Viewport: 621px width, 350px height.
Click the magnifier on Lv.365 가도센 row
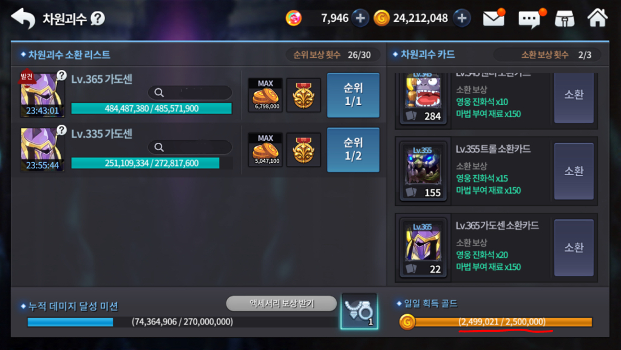(x=159, y=93)
